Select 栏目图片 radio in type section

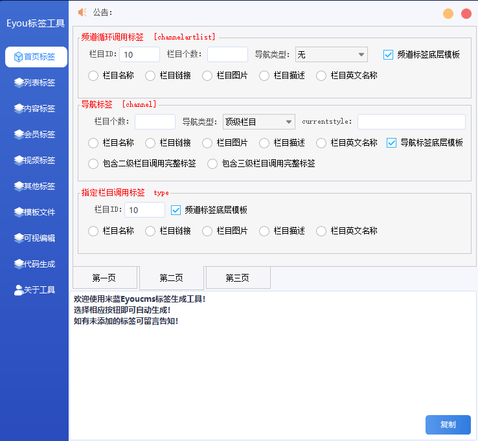207,231
